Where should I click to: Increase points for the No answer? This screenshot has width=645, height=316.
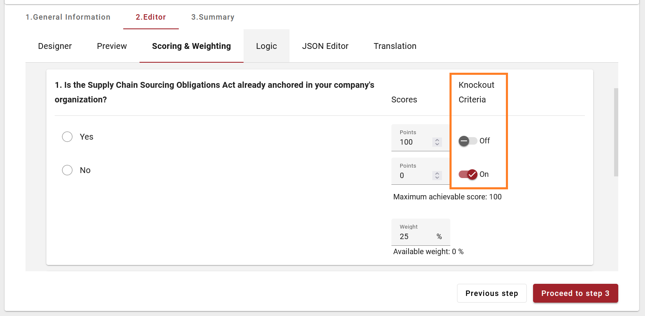tap(437, 173)
